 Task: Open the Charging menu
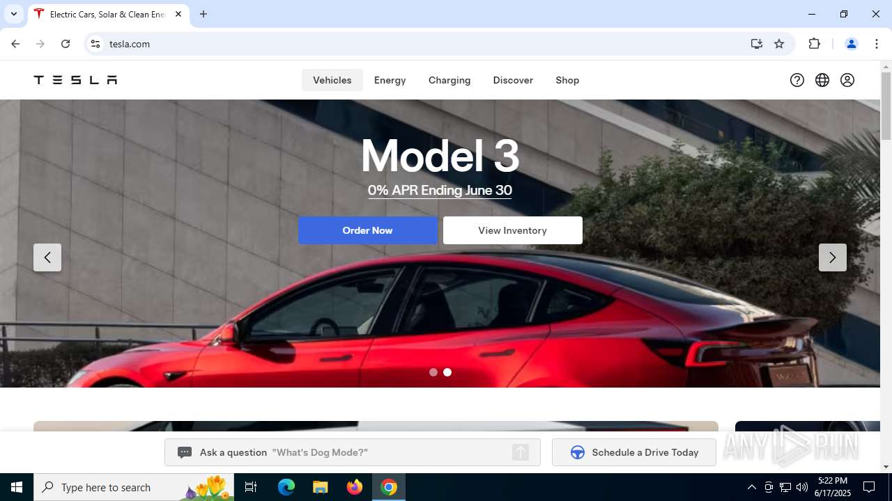click(x=449, y=80)
